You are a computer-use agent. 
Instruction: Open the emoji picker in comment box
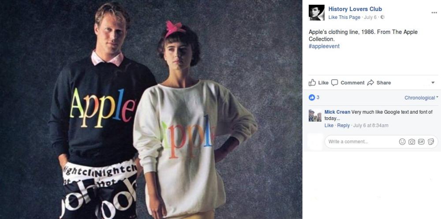pos(402,142)
